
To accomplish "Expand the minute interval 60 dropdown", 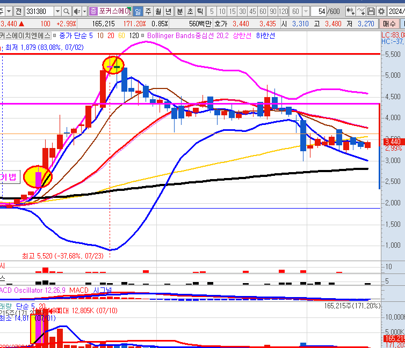I will tap(306, 11).
